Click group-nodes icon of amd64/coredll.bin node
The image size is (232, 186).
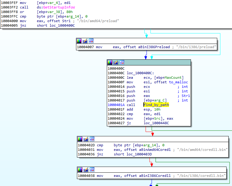click(x=92, y=139)
